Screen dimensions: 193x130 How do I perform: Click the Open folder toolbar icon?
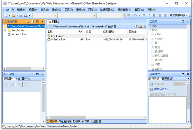14,15
